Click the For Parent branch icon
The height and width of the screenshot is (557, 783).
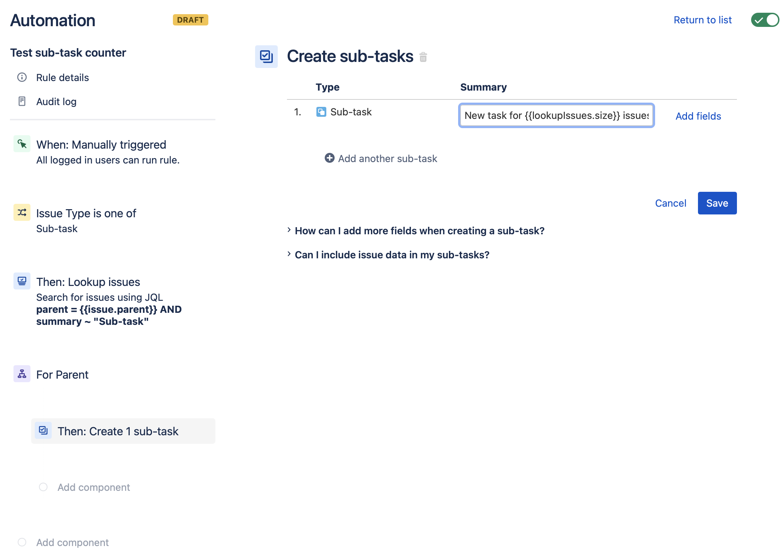(x=22, y=374)
